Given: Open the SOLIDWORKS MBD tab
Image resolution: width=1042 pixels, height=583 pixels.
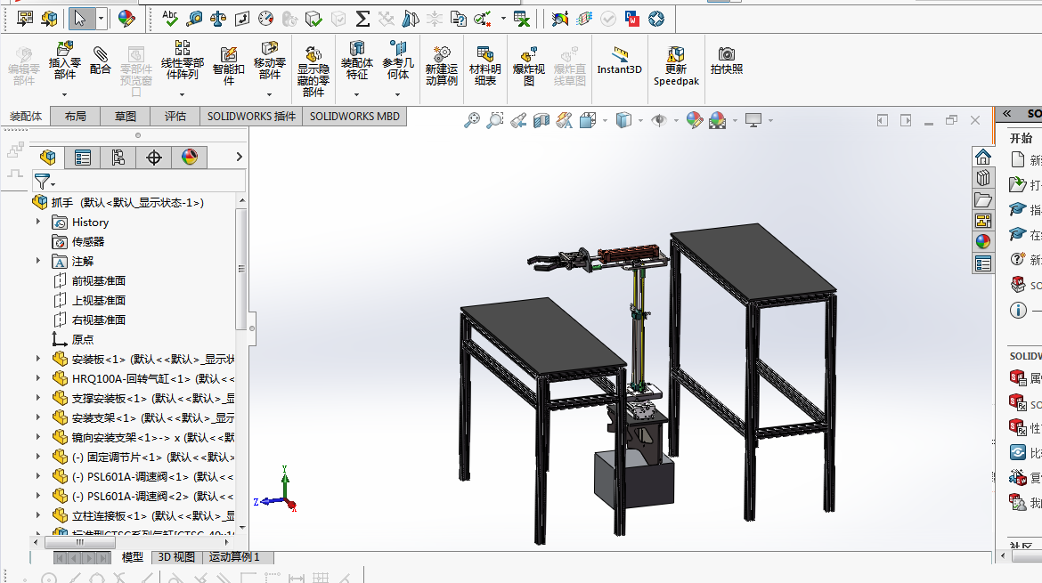Looking at the screenshot, I should pos(354,117).
